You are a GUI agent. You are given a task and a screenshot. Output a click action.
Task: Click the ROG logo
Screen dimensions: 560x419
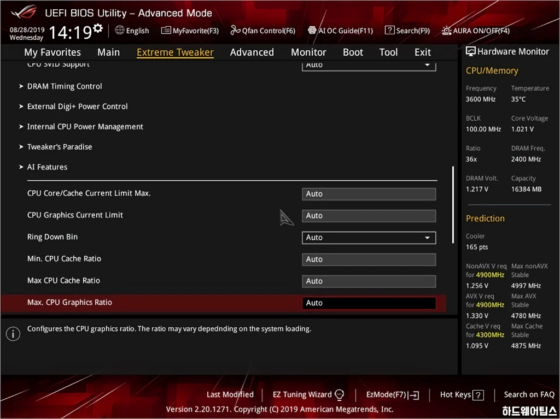[24, 13]
